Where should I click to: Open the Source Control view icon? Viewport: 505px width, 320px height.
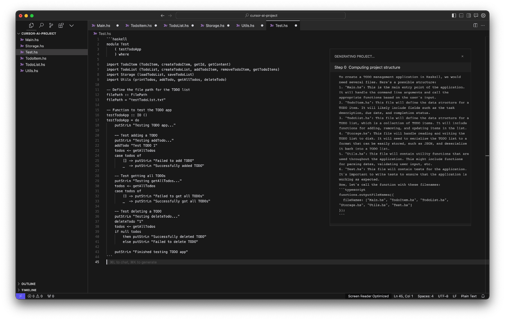click(x=51, y=25)
